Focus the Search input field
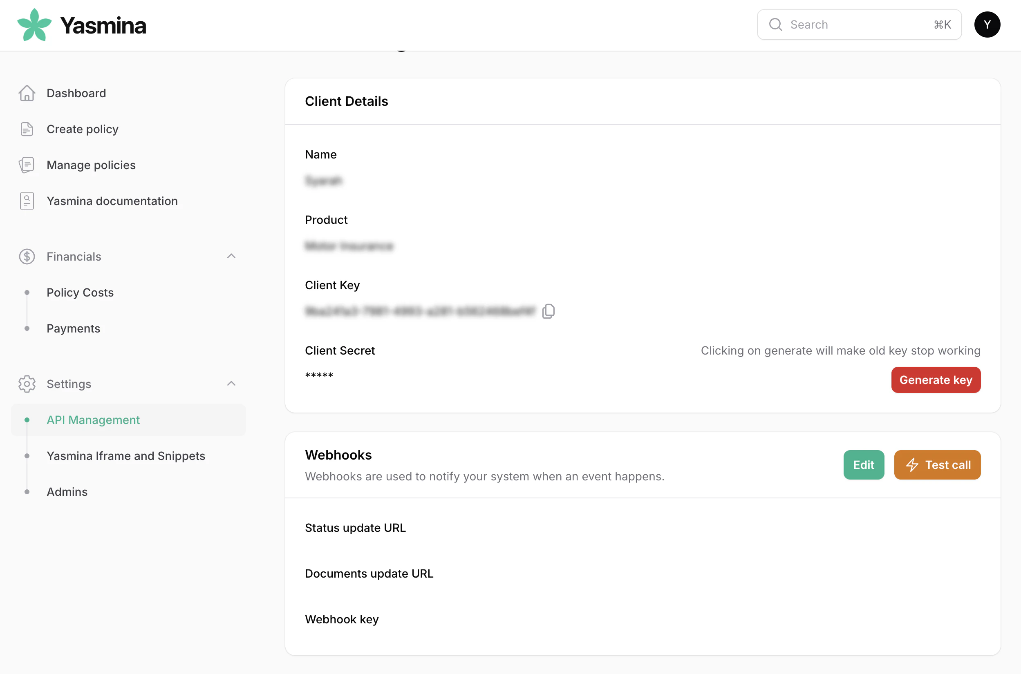This screenshot has width=1021, height=674. coord(859,25)
